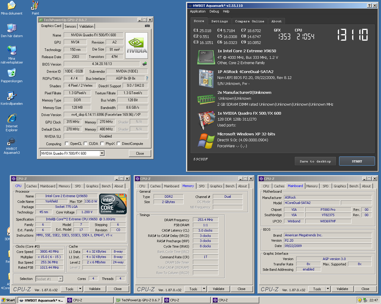The width and height of the screenshot is (381, 304).
Task: Click the network tray icon beside the clock
Action: (365, 300)
